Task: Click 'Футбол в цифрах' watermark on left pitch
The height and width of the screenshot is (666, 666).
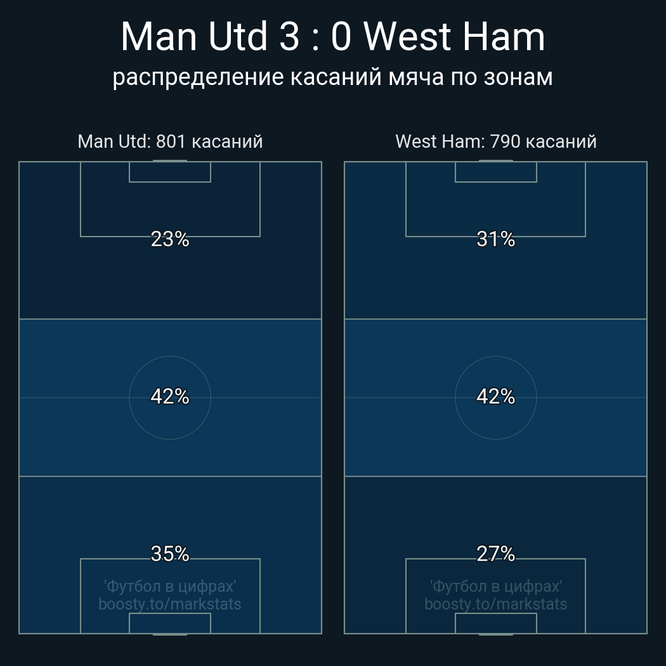Action: pos(170,586)
